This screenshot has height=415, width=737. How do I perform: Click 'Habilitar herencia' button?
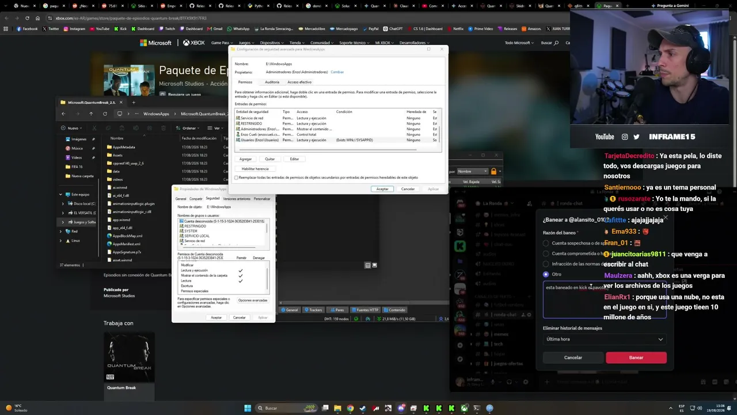click(255, 169)
